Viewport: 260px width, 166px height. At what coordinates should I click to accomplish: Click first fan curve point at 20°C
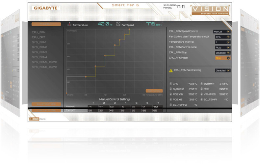(86, 77)
